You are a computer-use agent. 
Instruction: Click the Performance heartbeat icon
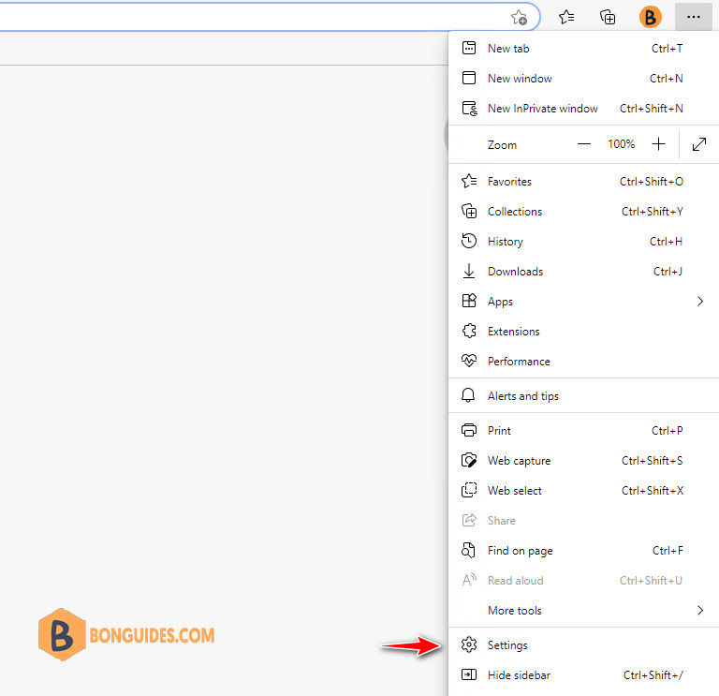(x=469, y=361)
